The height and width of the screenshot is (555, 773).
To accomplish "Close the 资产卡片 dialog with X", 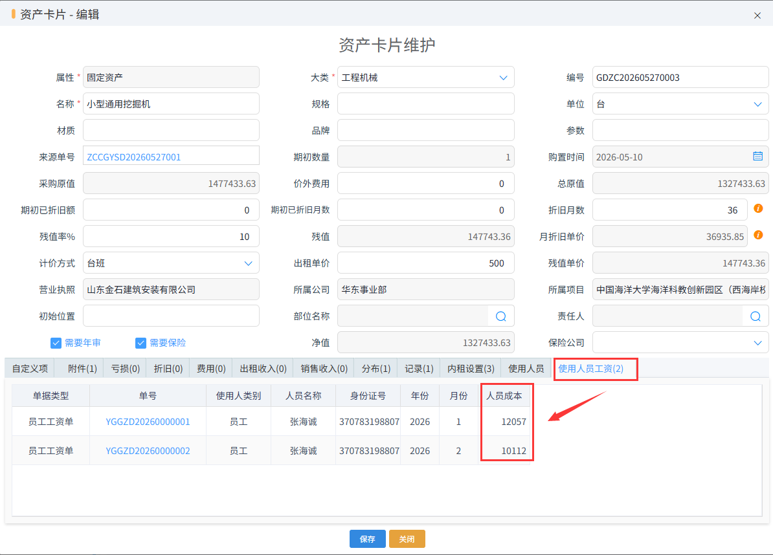I will pos(757,16).
